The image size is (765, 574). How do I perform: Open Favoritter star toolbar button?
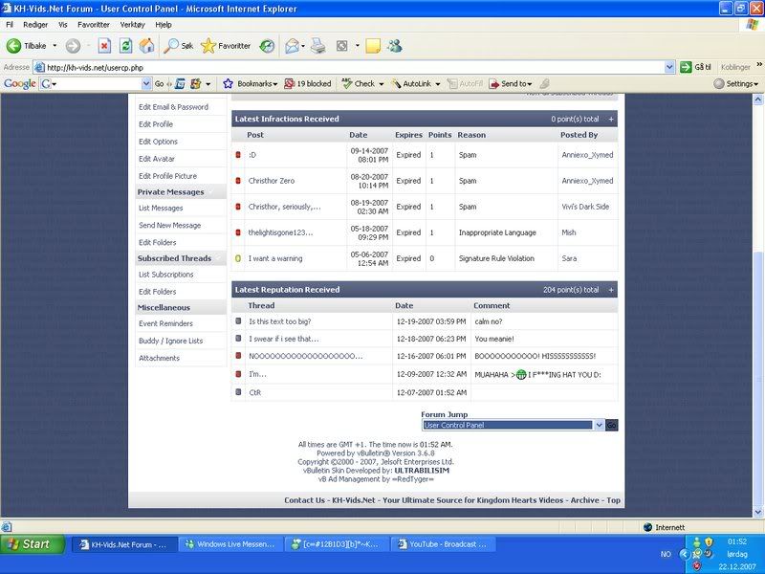[x=208, y=46]
